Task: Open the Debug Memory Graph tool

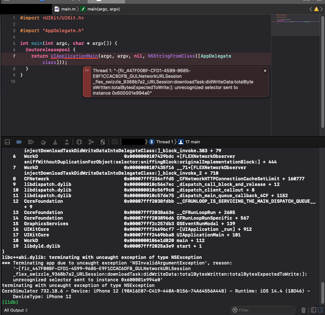Action: click(91, 142)
